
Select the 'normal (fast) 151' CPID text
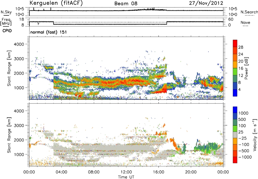pos(49,32)
